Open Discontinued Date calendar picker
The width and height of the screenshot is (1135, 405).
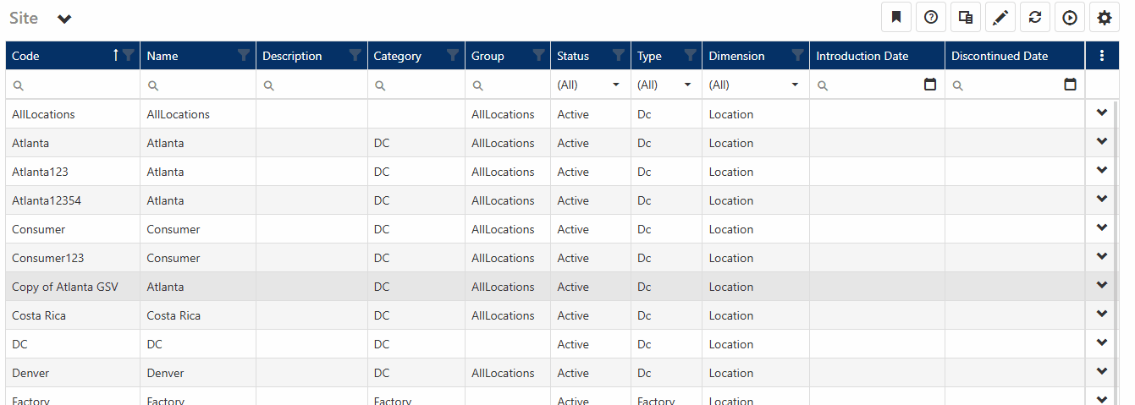click(1070, 85)
